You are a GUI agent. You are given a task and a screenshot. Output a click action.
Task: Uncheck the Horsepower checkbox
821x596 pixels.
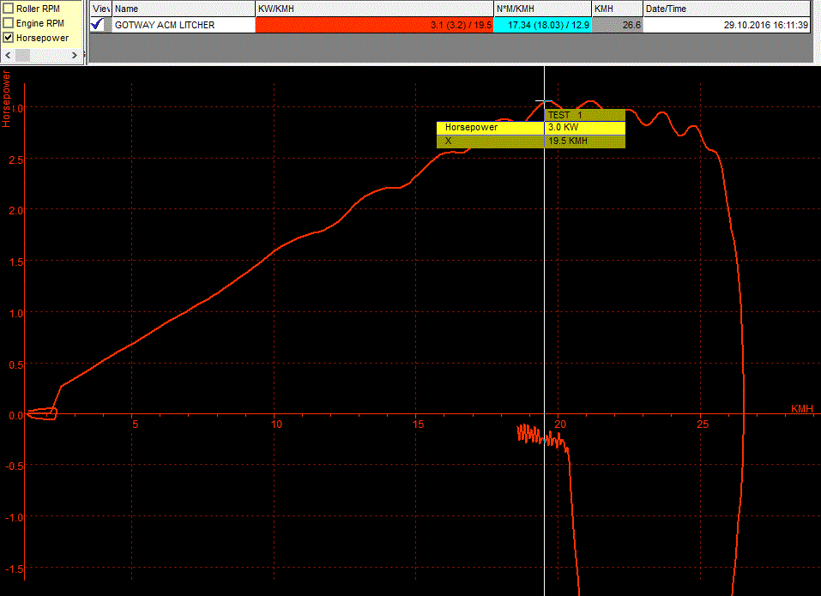[x=9, y=38]
